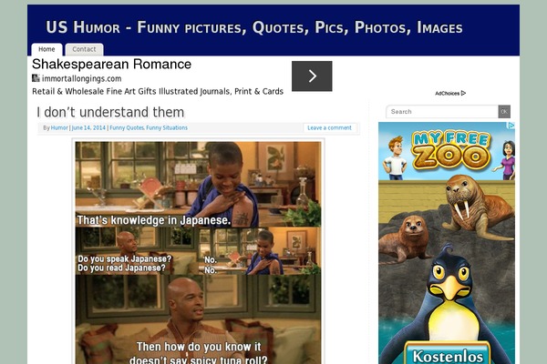
Task: Focus the Search input field
Action: [x=442, y=112]
